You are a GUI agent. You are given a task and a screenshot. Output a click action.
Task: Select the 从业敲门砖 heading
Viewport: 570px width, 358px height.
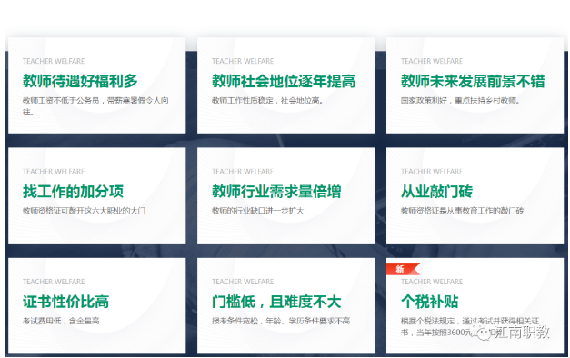pyautogui.click(x=436, y=192)
